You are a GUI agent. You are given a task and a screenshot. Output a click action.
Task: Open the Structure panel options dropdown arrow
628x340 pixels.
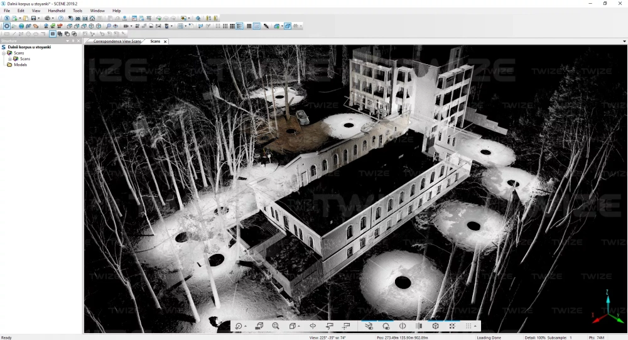(x=68, y=41)
